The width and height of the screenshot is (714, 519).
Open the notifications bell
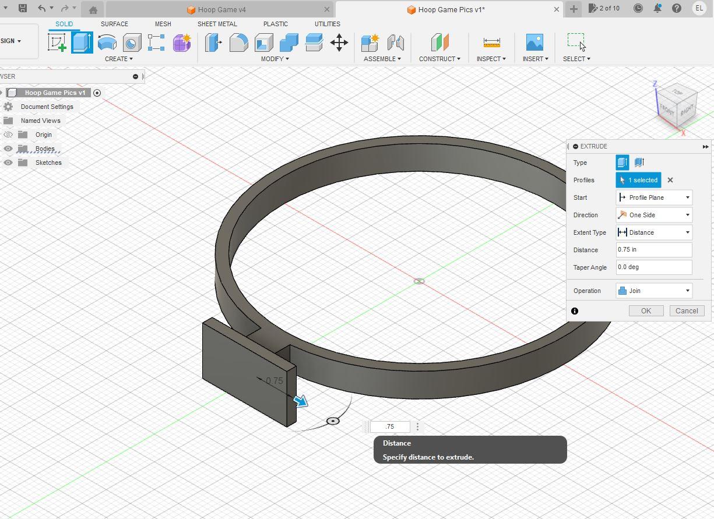coord(657,8)
